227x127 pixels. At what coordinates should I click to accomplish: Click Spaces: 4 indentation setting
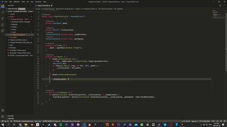pos(194,121)
